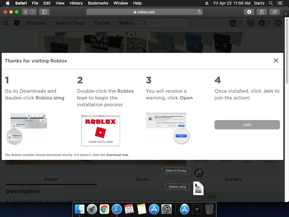Open the Help menu
This screenshot has width=289, height=217.
pos(137,3)
